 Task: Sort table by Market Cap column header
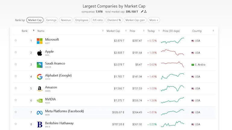click(x=113, y=31)
